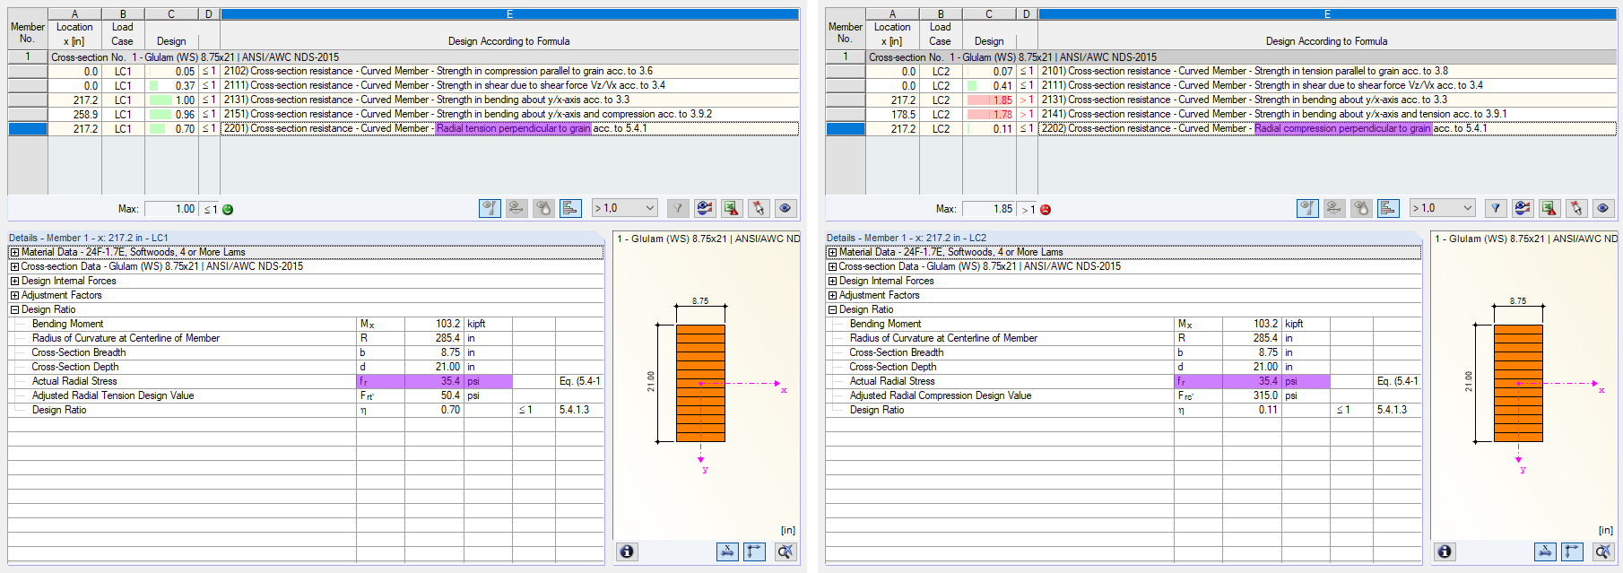
Task: Reset zoom in the LC2 section view
Action: pyautogui.click(x=1602, y=551)
